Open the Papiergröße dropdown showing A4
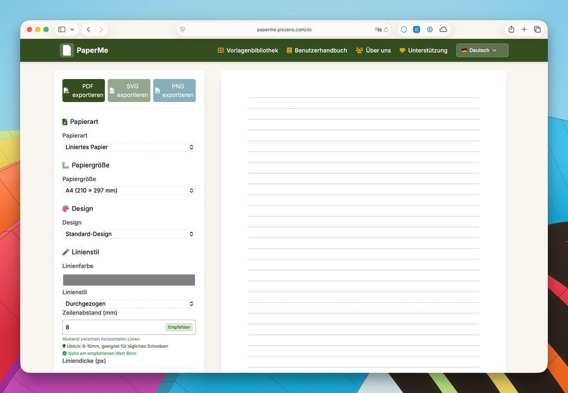The image size is (568, 393). coord(129,191)
